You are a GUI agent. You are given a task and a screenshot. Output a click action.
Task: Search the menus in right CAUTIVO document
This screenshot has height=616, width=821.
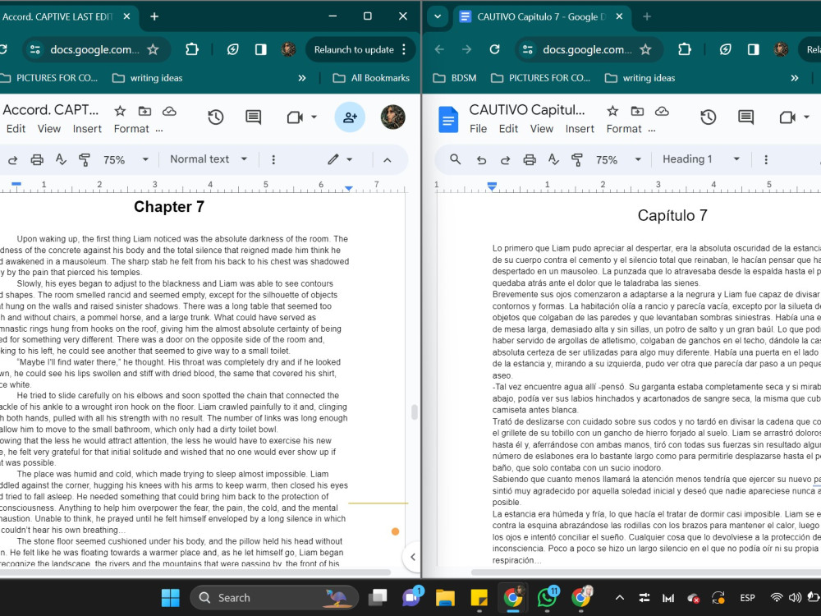pos(455,159)
